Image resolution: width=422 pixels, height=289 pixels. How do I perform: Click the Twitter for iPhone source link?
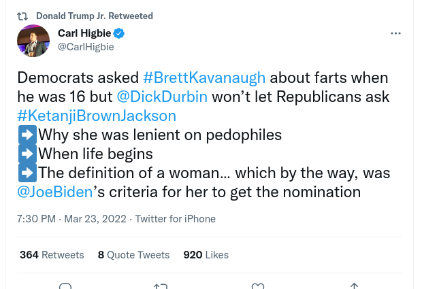175,219
